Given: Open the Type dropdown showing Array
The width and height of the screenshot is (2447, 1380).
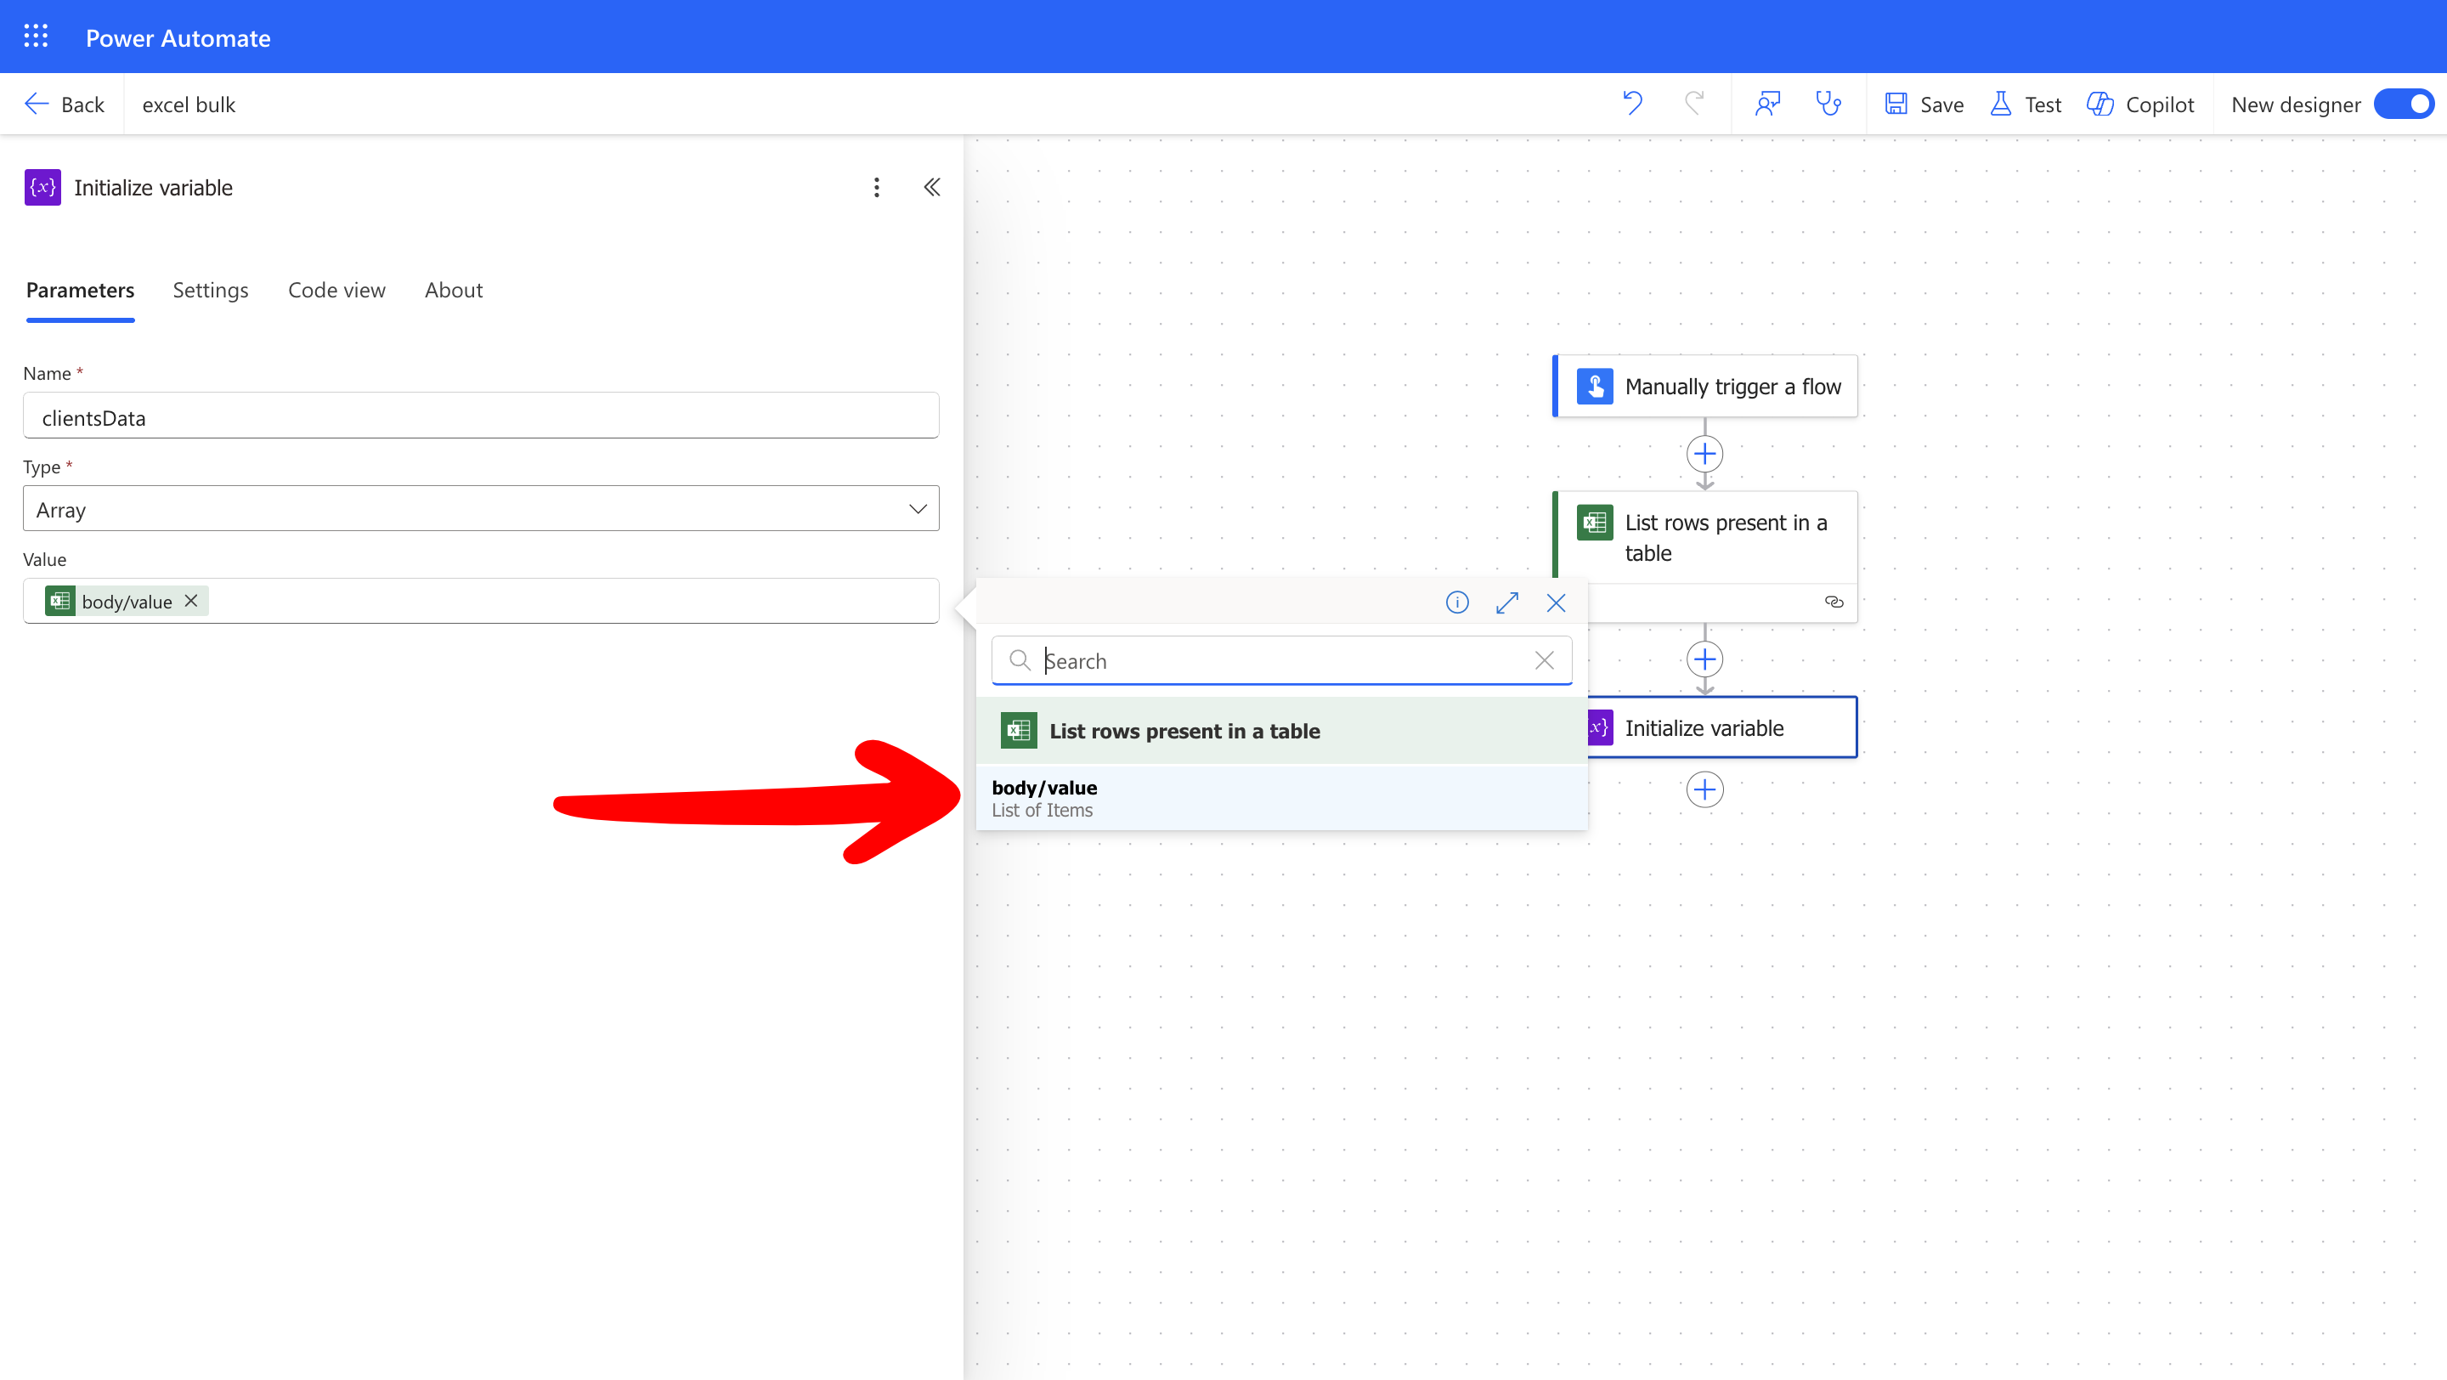Looking at the screenshot, I should (x=481, y=509).
